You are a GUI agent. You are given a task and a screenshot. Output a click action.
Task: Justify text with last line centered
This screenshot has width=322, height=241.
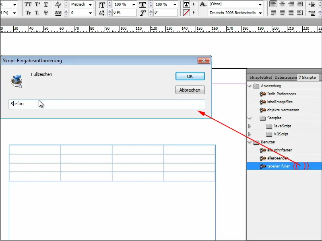coord(282,13)
